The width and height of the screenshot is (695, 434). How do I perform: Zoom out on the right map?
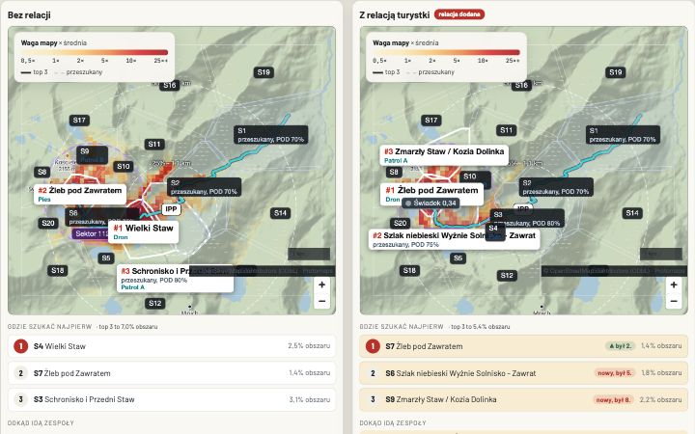click(674, 301)
